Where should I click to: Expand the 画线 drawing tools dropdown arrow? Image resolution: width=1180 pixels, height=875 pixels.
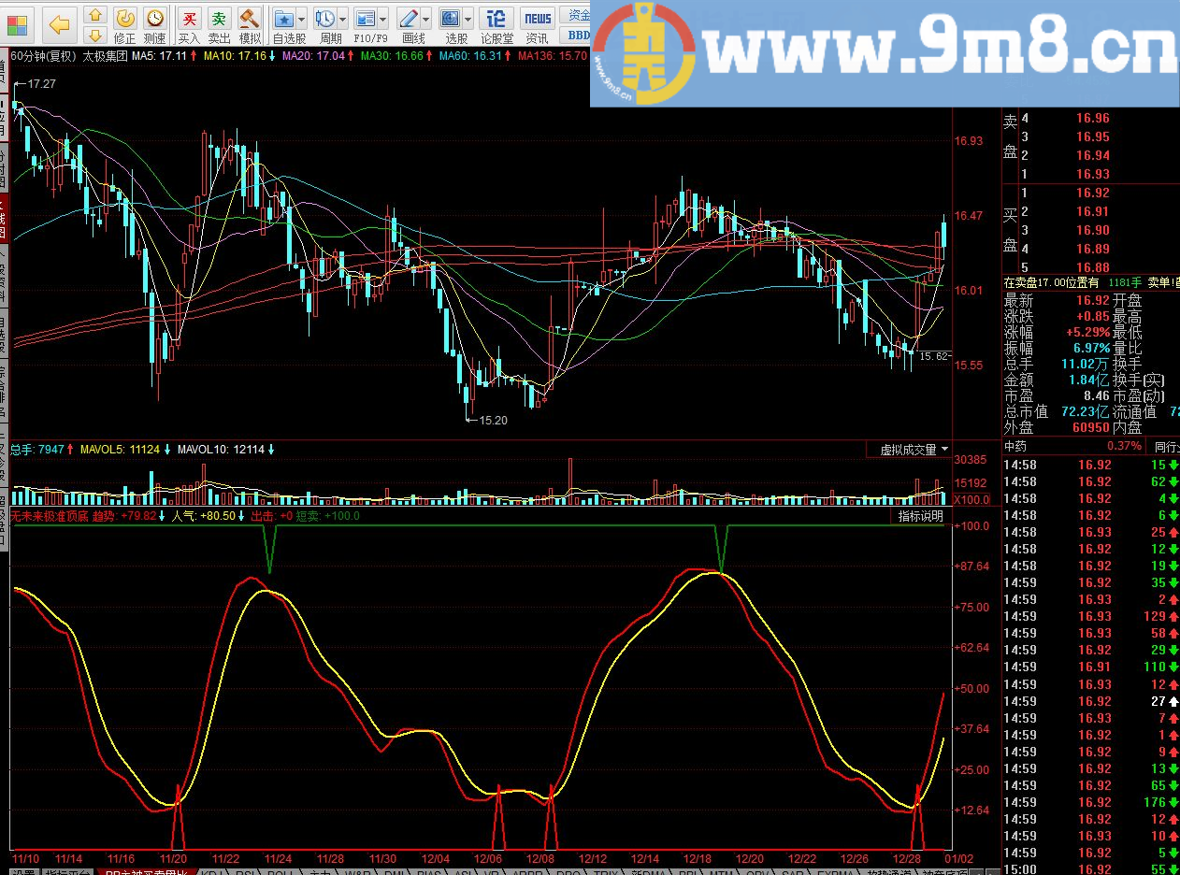(x=425, y=19)
